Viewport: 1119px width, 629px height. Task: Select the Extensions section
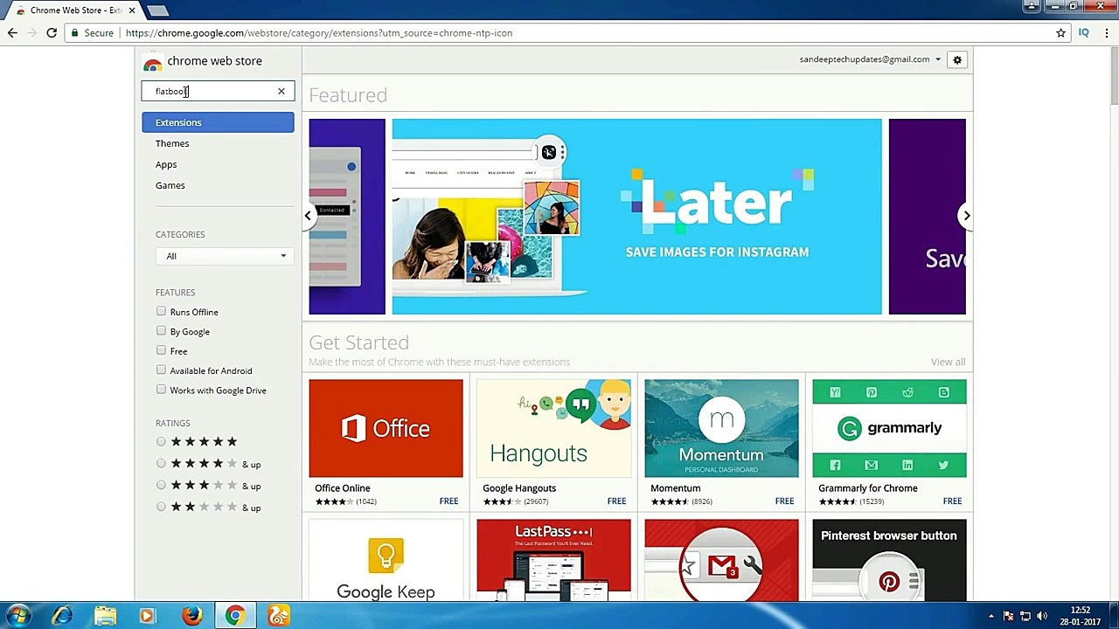coord(219,122)
